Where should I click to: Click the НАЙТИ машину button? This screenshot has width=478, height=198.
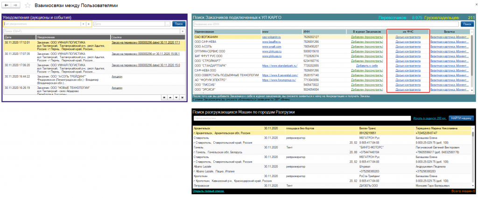tap(462, 118)
